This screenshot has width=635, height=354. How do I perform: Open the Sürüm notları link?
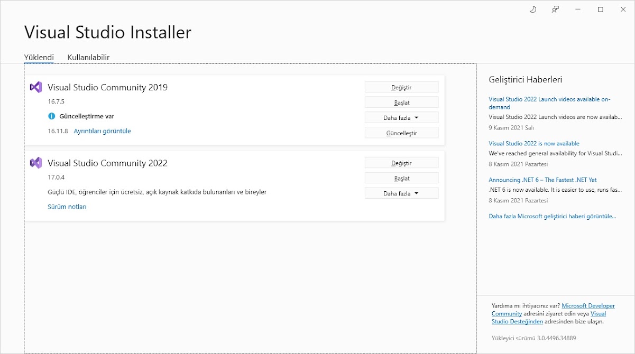coord(67,207)
